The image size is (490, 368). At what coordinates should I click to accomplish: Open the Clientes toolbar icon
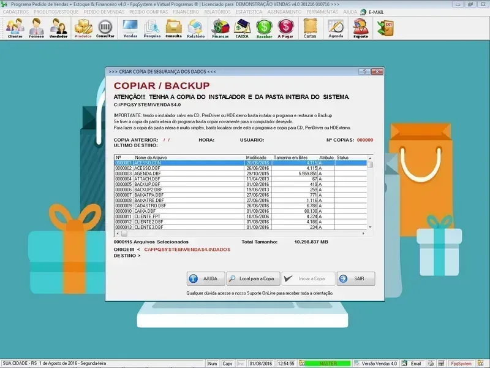pyautogui.click(x=15, y=28)
